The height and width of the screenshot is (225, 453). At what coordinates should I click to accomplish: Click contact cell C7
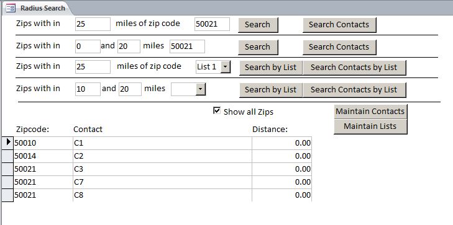tap(162, 182)
